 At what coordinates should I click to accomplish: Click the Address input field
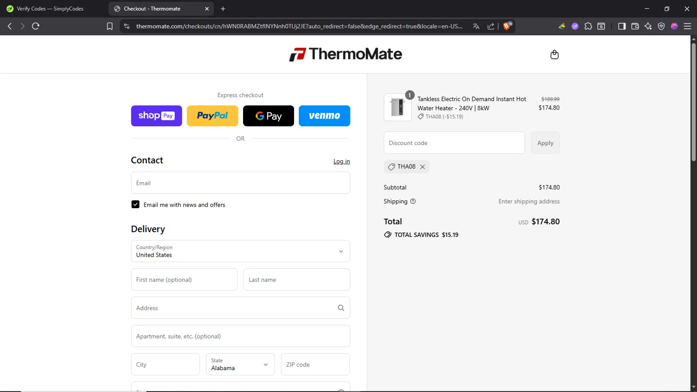point(240,308)
